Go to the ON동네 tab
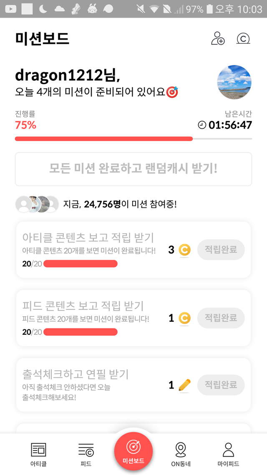 point(181,454)
